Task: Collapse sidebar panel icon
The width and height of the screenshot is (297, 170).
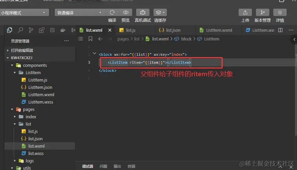Action: tap(73, 30)
